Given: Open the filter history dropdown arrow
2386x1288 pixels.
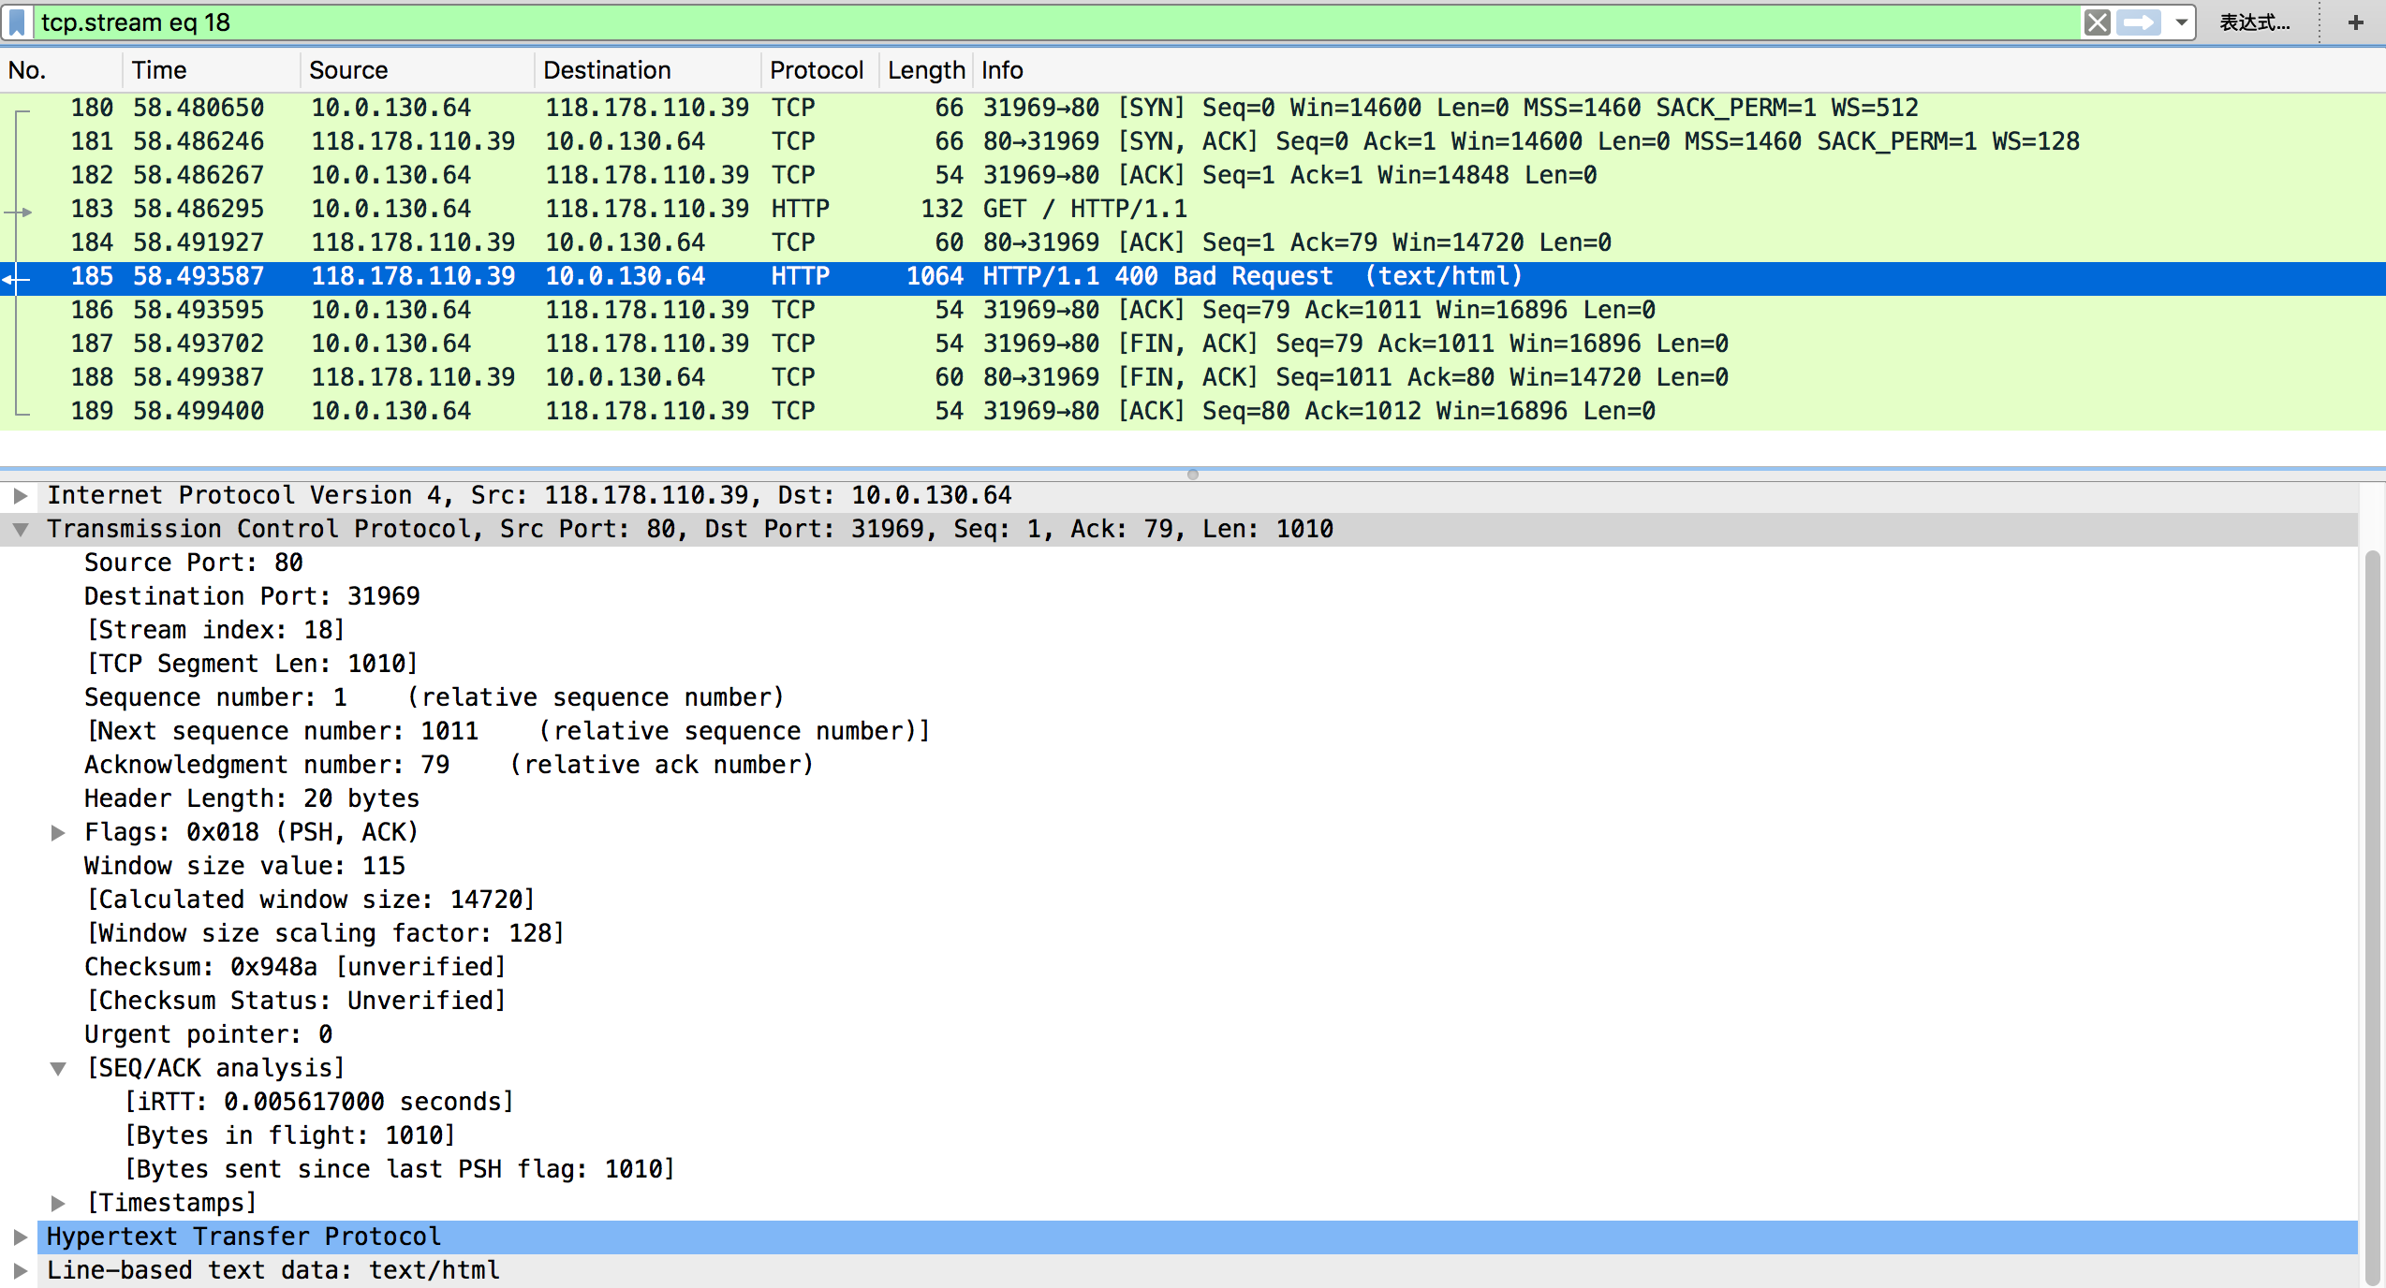Looking at the screenshot, I should pyautogui.click(x=2181, y=22).
